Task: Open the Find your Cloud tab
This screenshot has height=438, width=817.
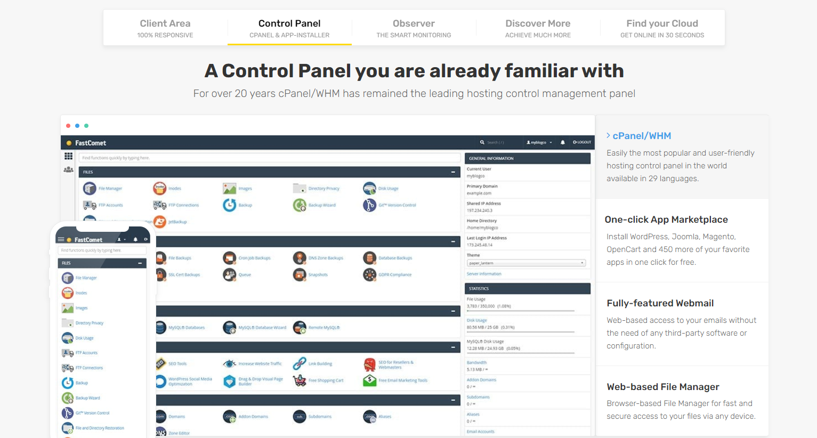Action: [x=662, y=28]
